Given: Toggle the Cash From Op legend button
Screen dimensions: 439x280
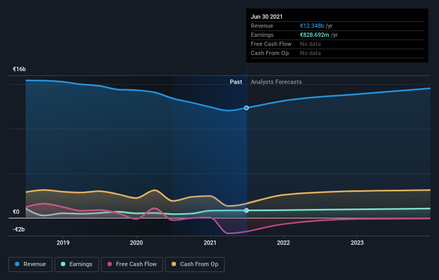Looking at the screenshot, I should click(x=195, y=265).
